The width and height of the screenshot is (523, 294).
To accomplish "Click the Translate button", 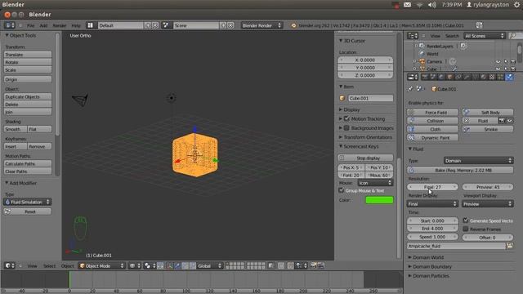I will point(28,55).
